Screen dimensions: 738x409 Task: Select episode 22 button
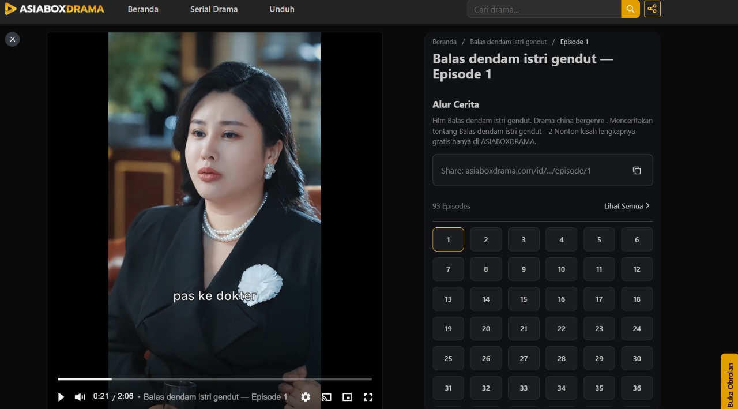point(562,328)
